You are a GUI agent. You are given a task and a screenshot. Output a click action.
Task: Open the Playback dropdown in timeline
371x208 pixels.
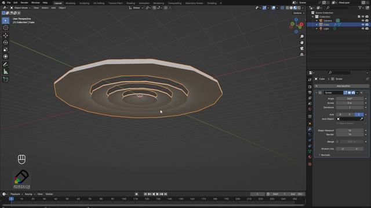[x=16, y=194]
